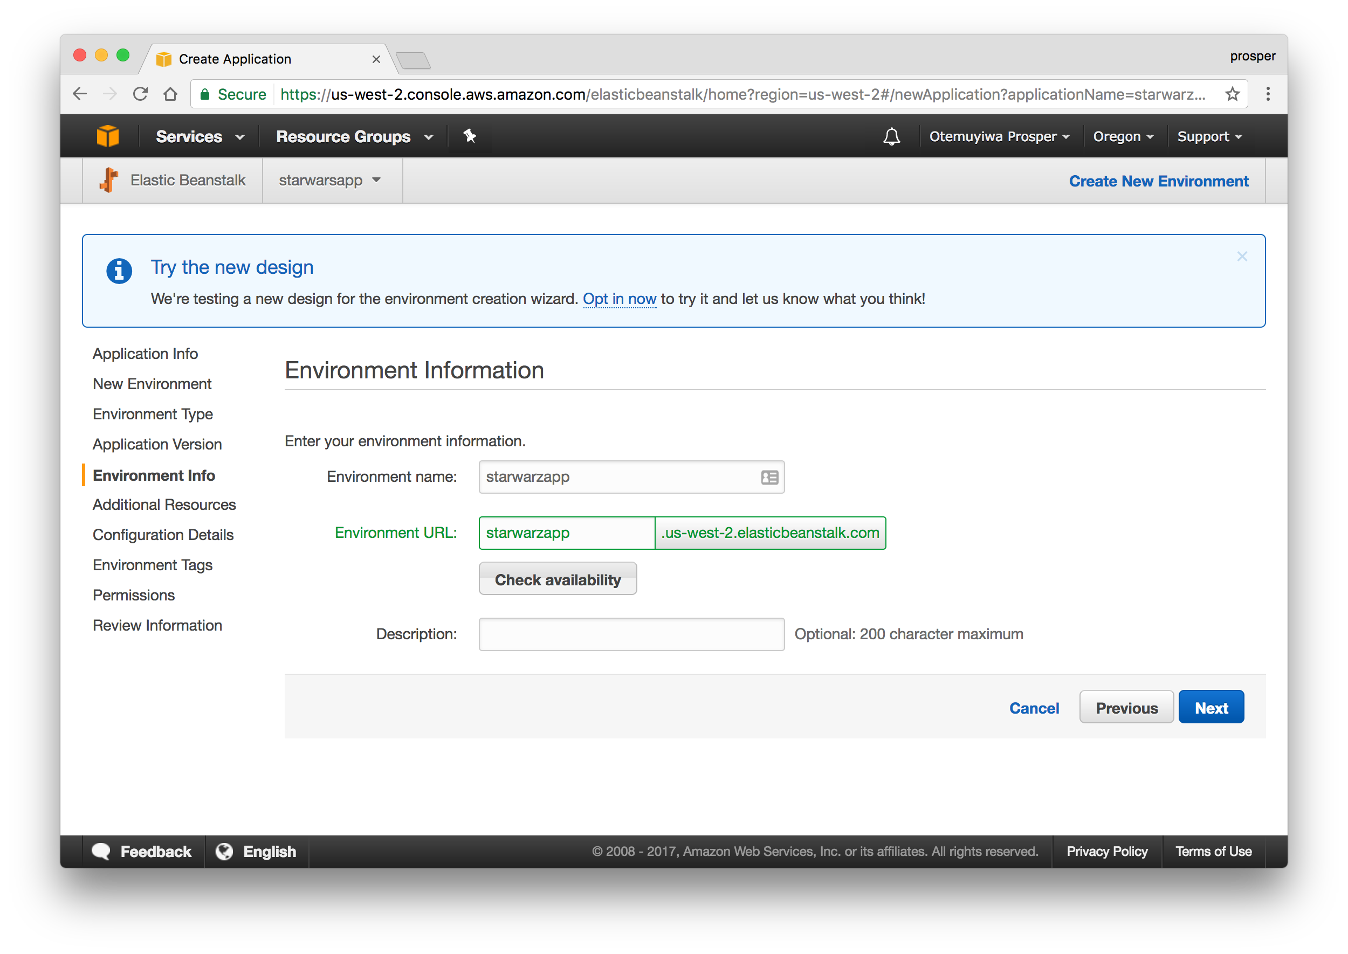
Task: Open the Otemuyiwa Prosper account menu
Action: tap(999, 136)
